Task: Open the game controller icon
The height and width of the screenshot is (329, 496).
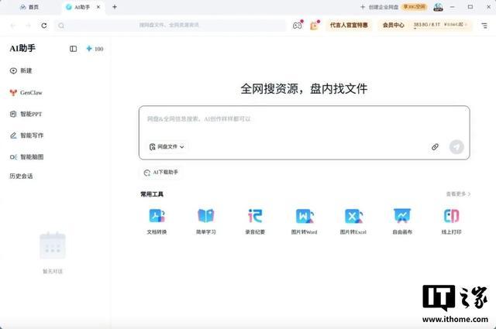Action: pos(298,26)
